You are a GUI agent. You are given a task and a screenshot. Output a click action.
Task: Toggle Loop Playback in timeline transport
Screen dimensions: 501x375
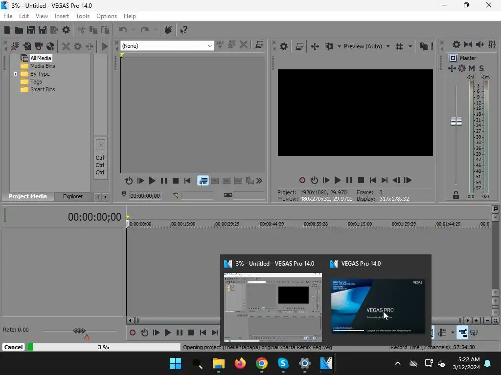coord(144,333)
